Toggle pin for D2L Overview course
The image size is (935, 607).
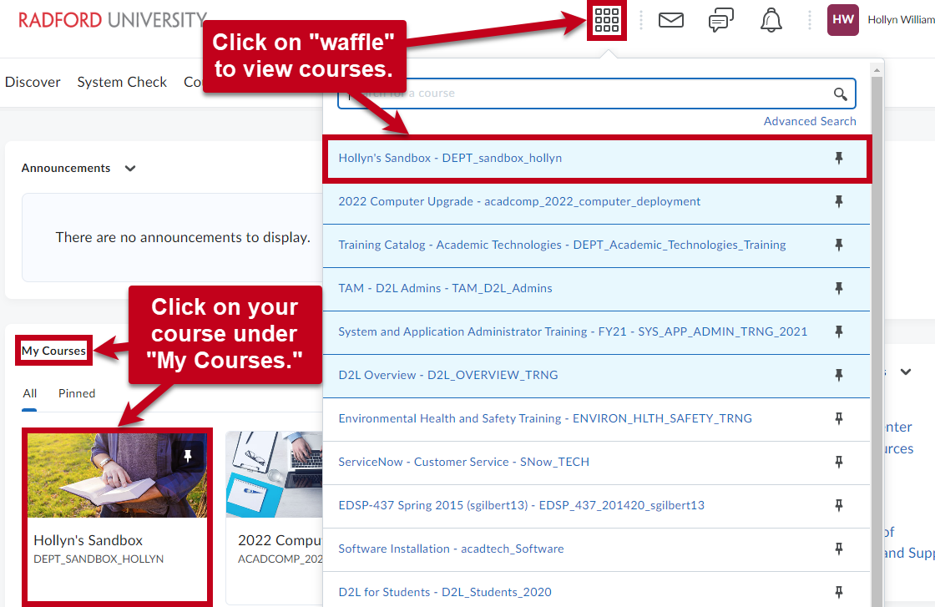839,375
